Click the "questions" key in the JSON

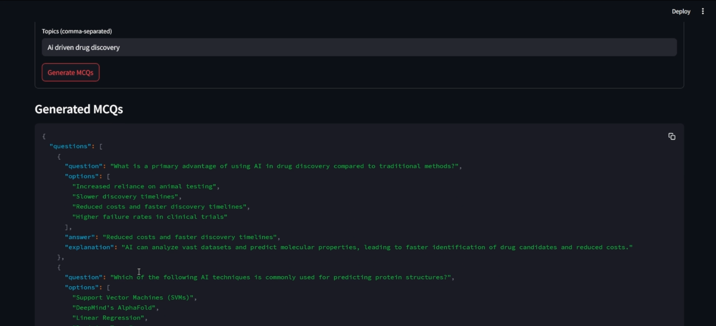[70, 146]
